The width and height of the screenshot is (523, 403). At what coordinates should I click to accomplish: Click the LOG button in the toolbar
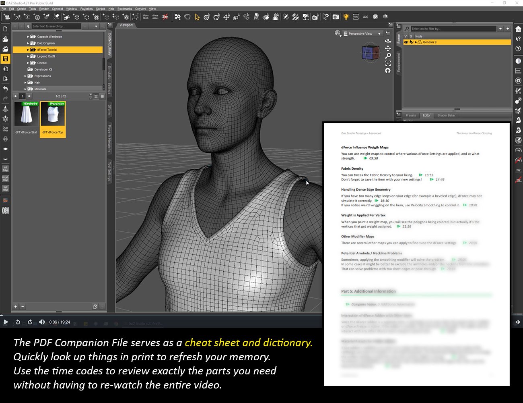(x=365, y=17)
